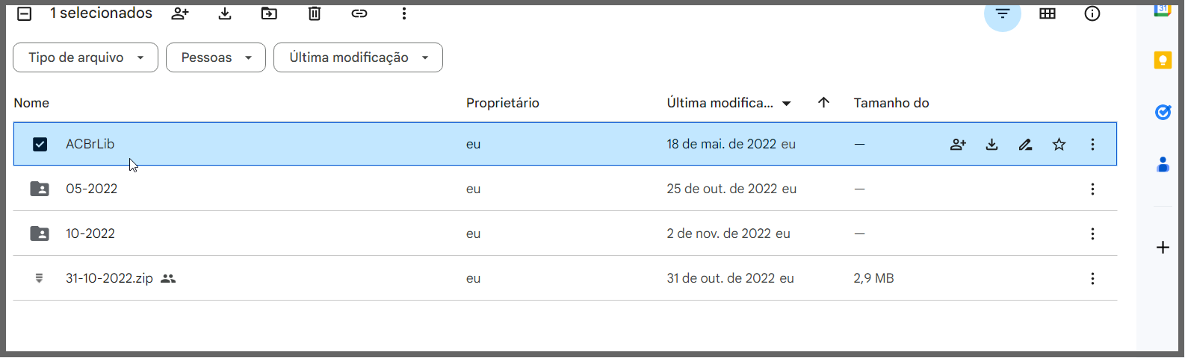This screenshot has height=358, width=1185.
Task: Clear selection with the top checkbox
Action: tap(25, 13)
